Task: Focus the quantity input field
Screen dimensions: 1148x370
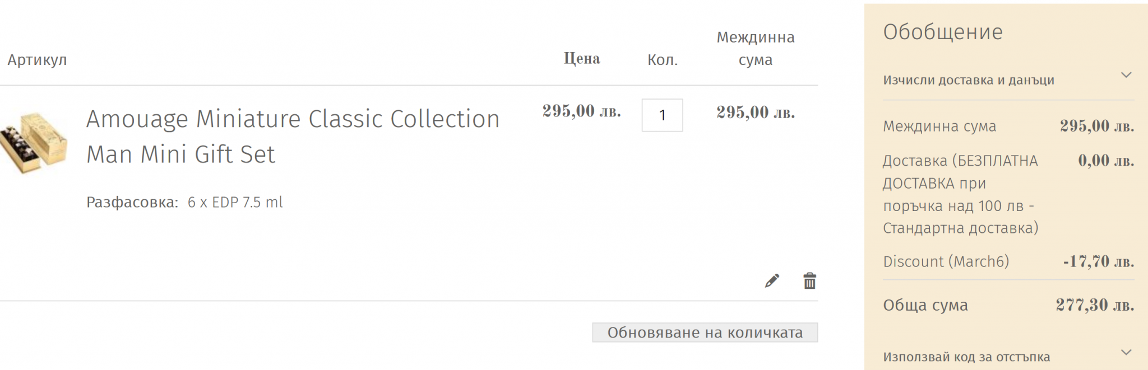Action: pos(662,115)
